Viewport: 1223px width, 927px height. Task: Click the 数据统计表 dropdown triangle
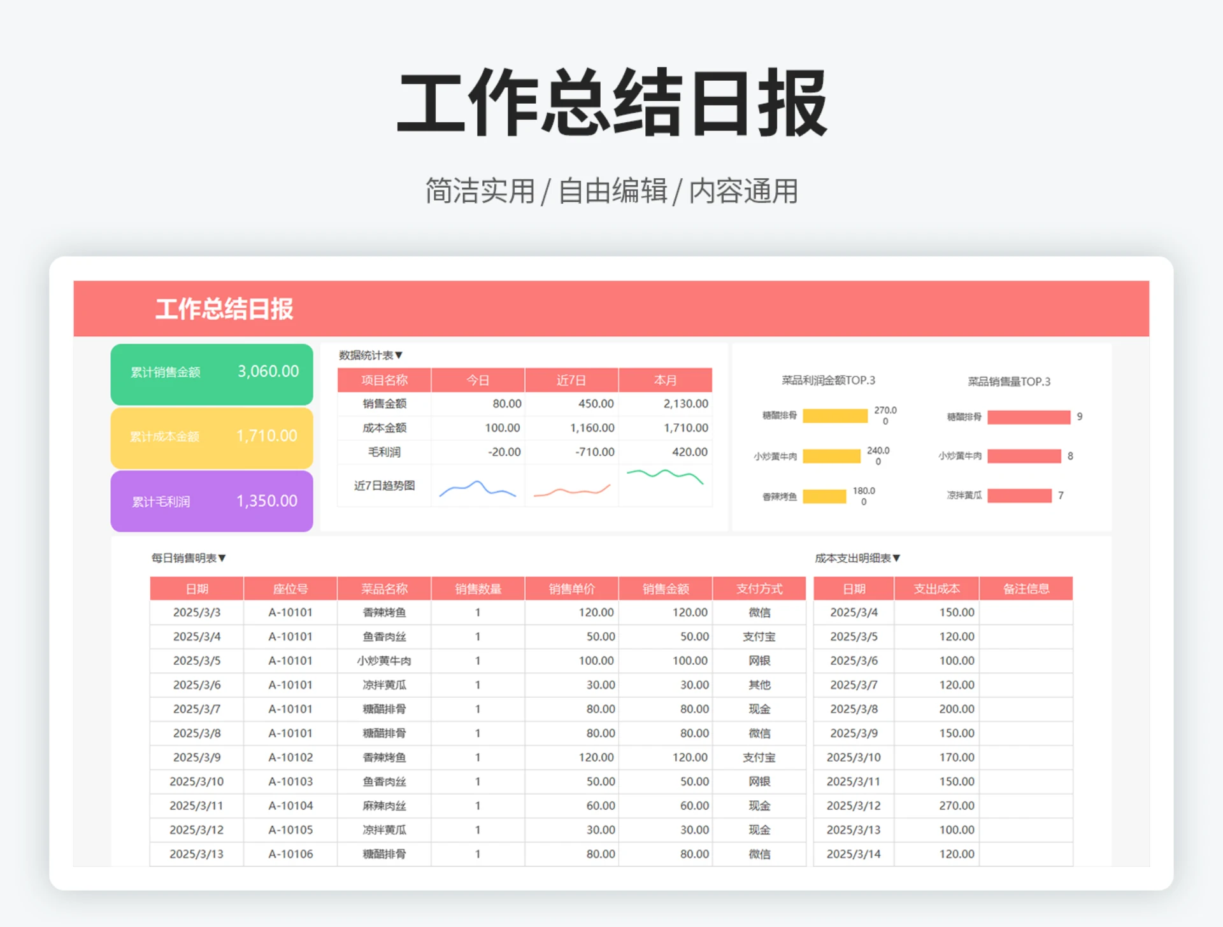pyautogui.click(x=399, y=355)
